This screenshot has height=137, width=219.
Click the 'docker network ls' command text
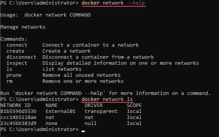tap(107, 99)
